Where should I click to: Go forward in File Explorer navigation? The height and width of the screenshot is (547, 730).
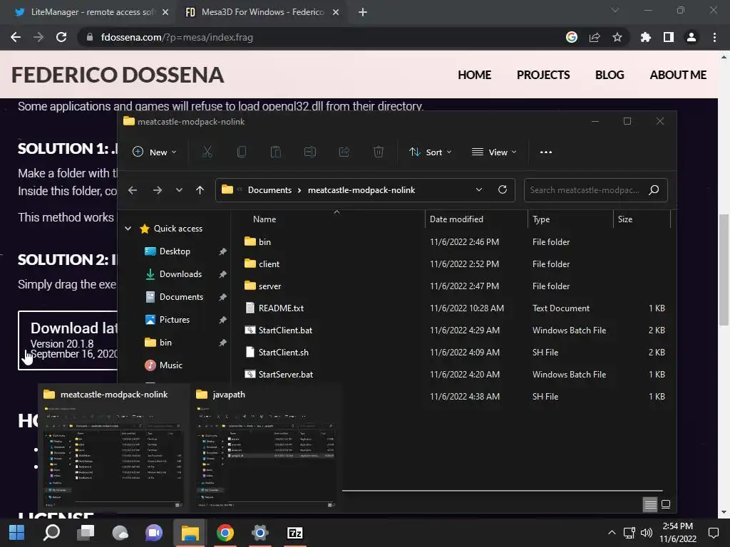pos(158,190)
